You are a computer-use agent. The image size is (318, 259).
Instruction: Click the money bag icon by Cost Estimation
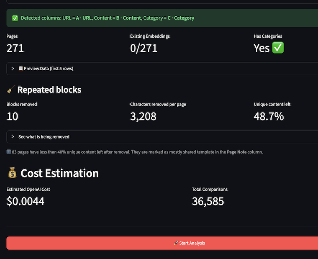pos(13,173)
